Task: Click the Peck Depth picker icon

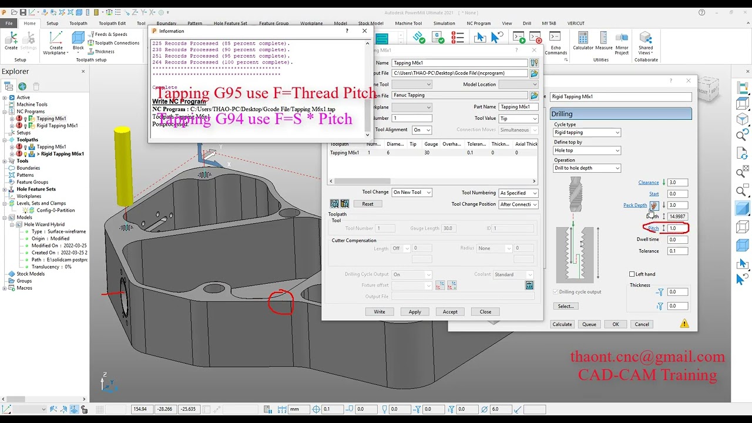Action: (654, 205)
